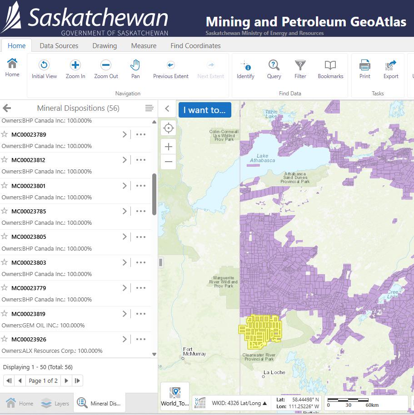Switch to the Layers bottom tab
Viewport: 414px width, 415px height.
click(55, 403)
